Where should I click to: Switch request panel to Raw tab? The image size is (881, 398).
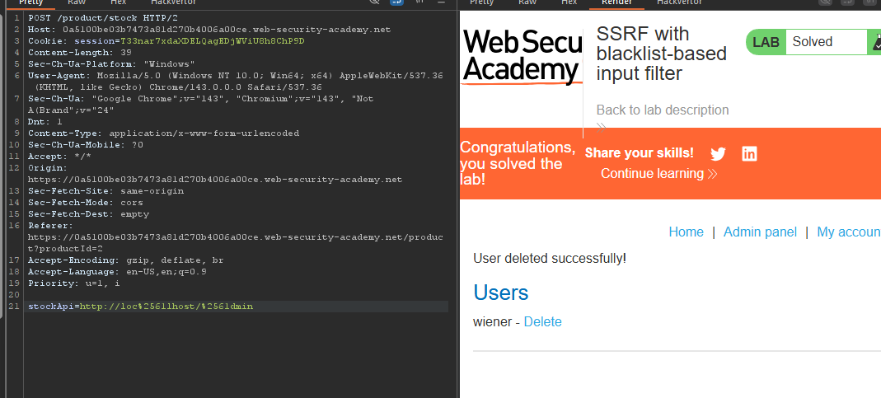77,2
